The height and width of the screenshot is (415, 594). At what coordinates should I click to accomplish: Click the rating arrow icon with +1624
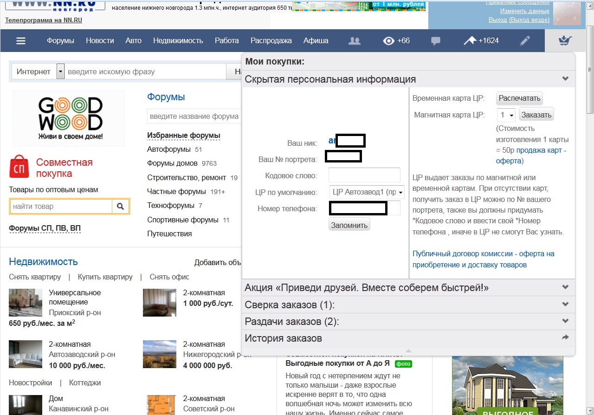point(470,41)
